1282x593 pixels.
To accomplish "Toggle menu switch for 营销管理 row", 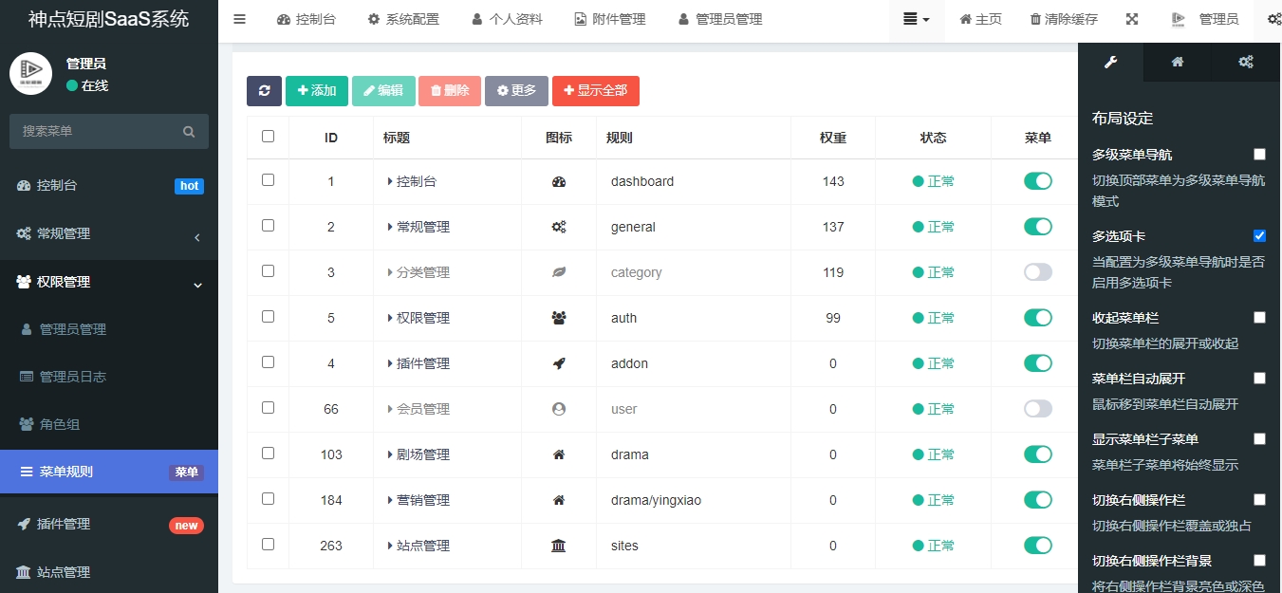I will [1038, 500].
